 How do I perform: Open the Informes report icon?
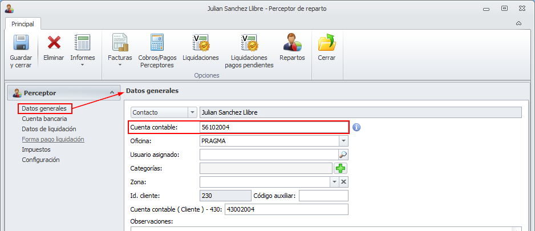[x=82, y=43]
